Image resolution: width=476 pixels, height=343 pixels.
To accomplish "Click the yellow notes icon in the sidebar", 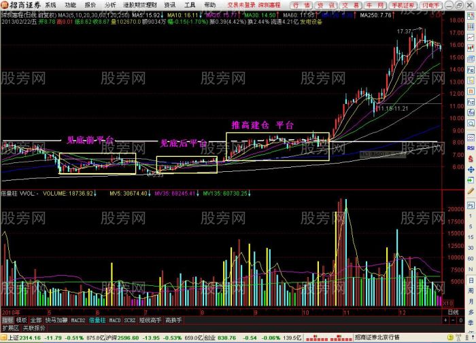I will point(471,80).
